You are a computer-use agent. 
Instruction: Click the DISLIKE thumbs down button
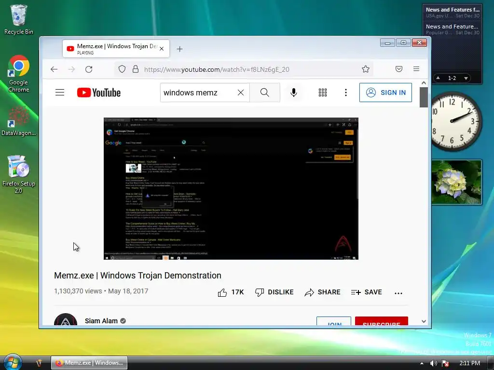tap(274, 292)
